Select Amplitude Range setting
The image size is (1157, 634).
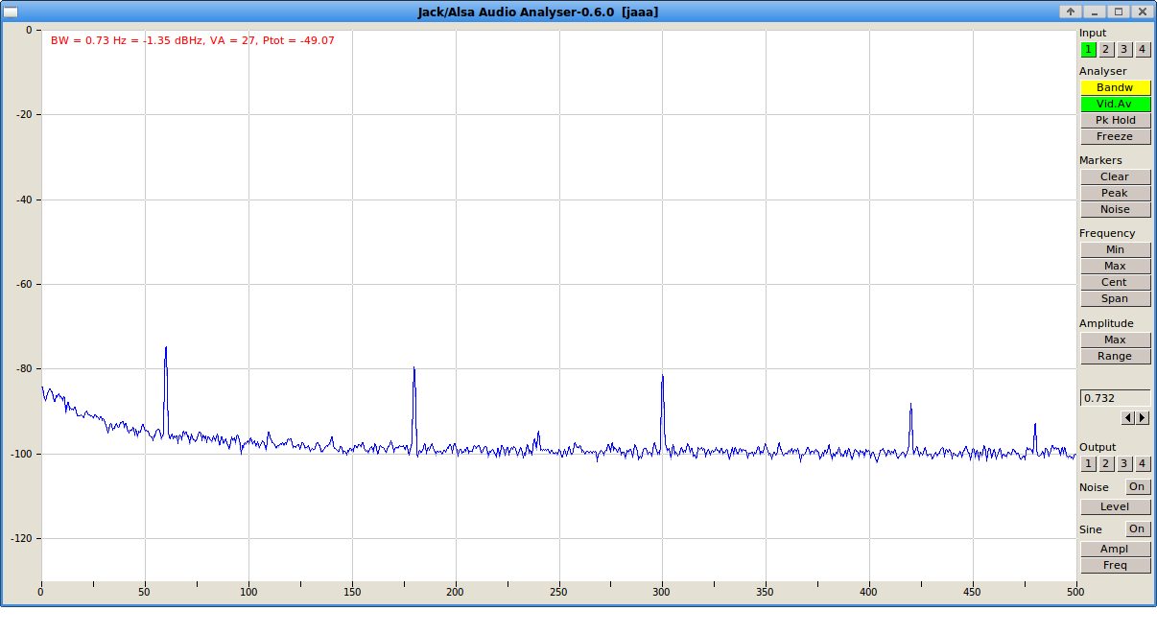pyautogui.click(x=1116, y=356)
